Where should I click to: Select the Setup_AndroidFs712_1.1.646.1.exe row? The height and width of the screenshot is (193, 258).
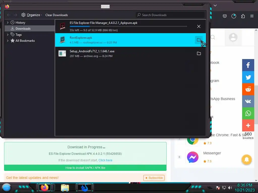(x=130, y=54)
